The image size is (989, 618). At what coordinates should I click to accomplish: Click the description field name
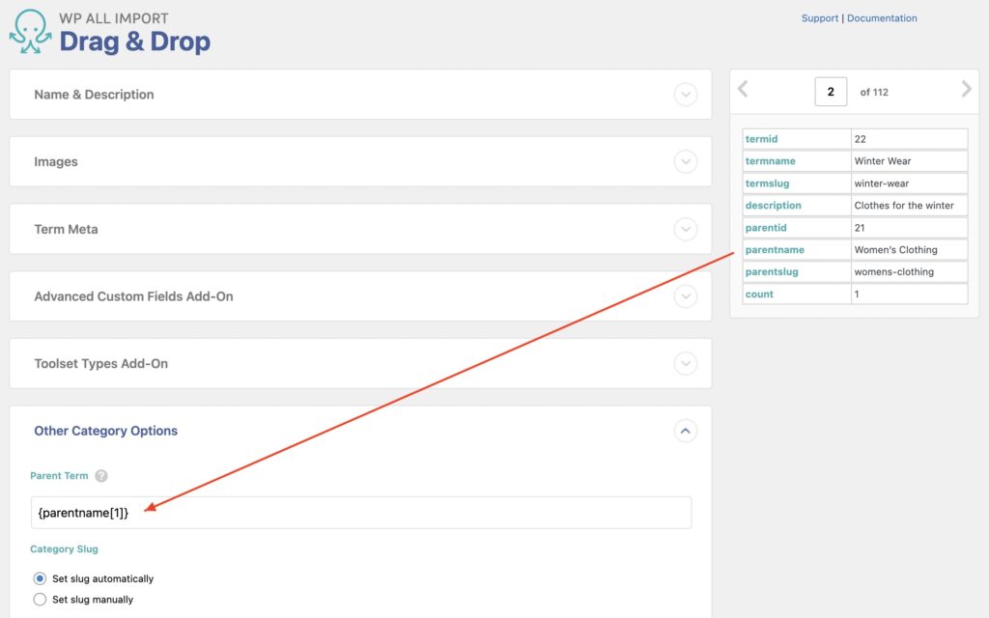(x=773, y=206)
